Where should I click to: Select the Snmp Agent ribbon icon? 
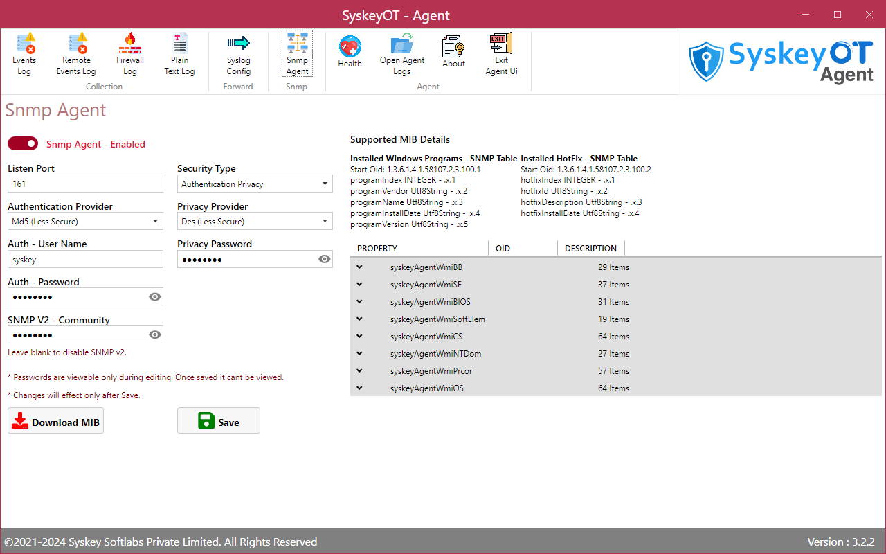(x=297, y=52)
